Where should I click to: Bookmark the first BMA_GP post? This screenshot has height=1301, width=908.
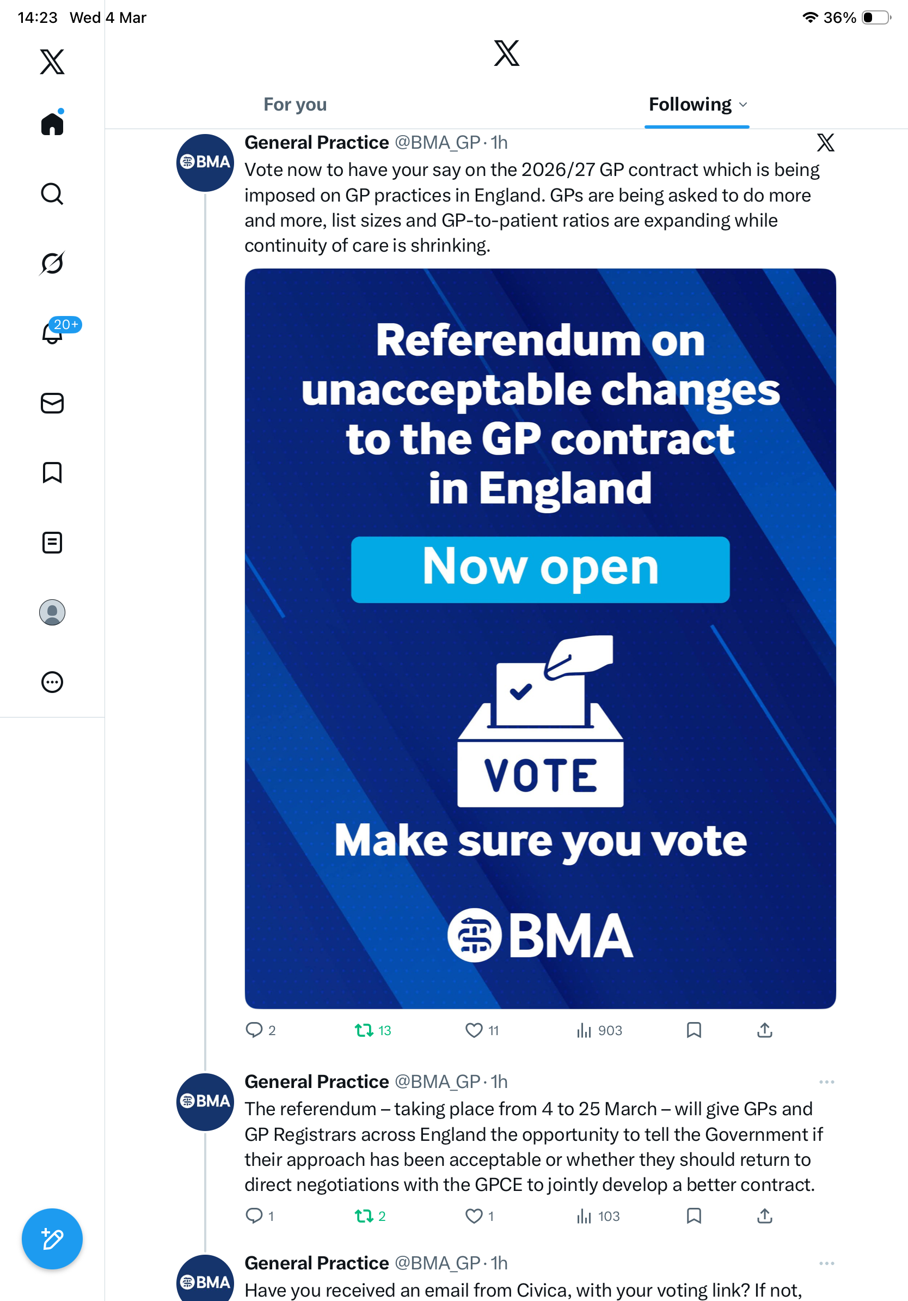tap(694, 1030)
